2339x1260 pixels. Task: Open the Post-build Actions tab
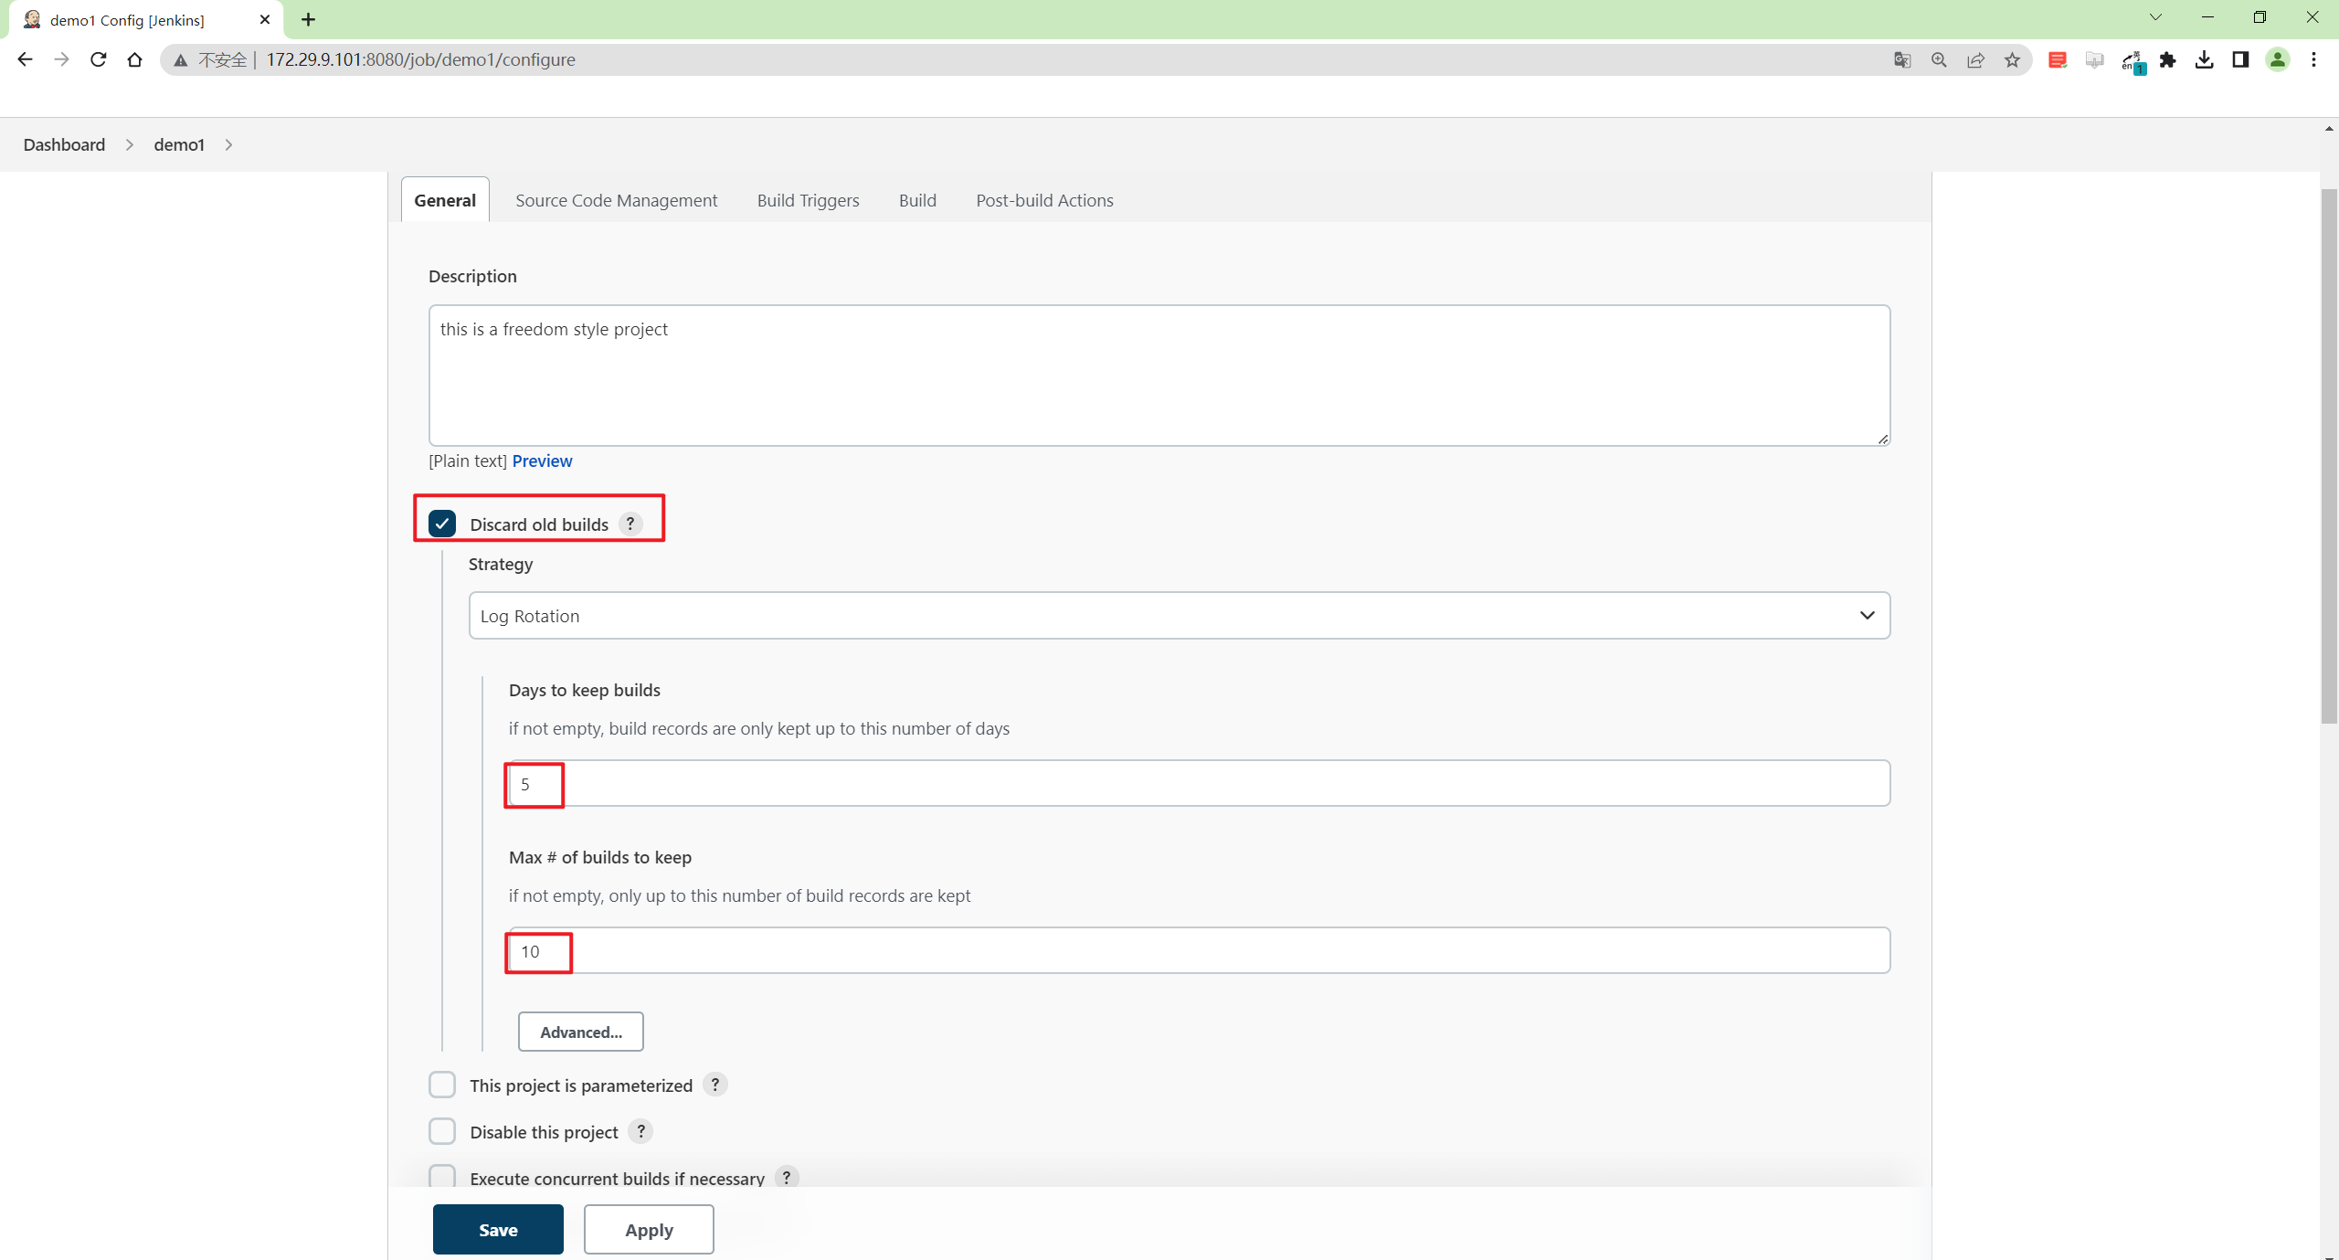(x=1044, y=200)
